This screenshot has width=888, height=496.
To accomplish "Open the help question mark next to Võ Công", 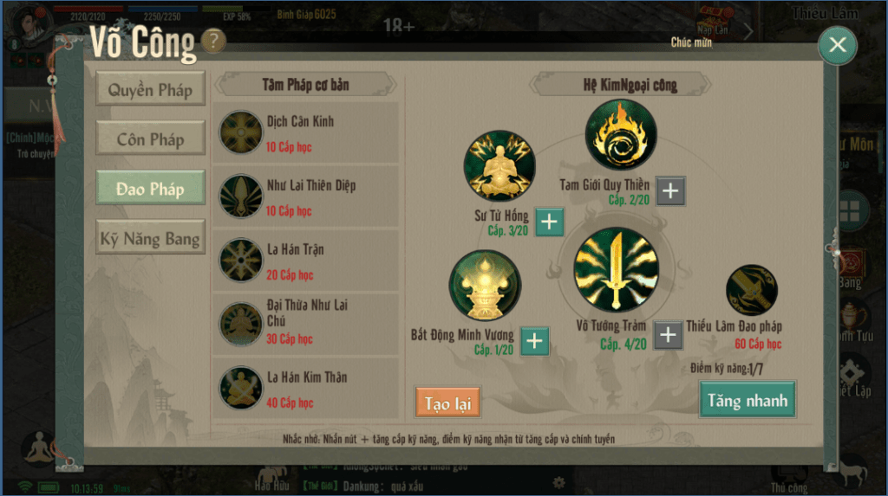I will (x=213, y=41).
